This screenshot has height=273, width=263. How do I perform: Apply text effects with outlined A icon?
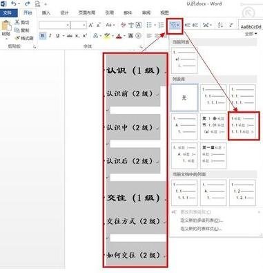(96, 36)
